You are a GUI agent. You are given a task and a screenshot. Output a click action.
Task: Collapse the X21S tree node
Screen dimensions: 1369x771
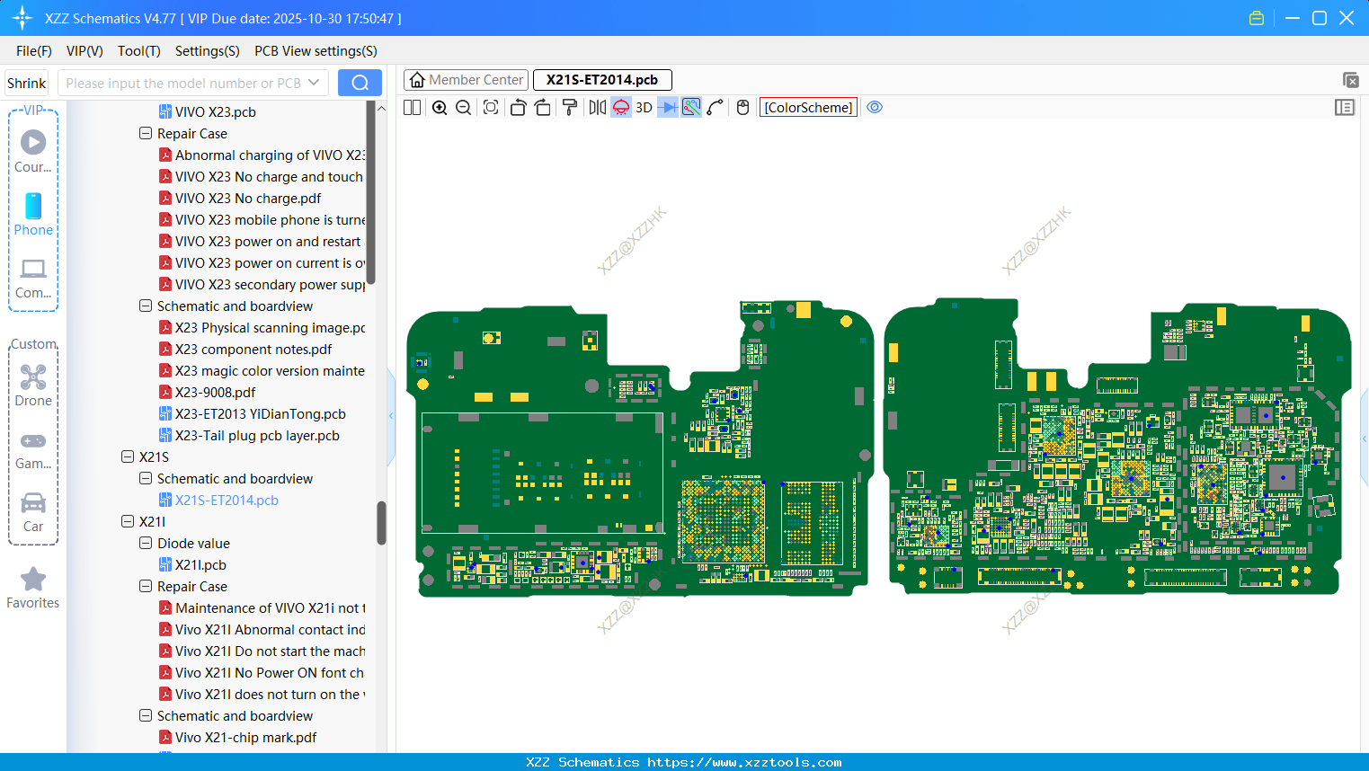point(128,456)
